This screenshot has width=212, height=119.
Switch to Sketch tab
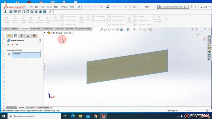coord(15,29)
